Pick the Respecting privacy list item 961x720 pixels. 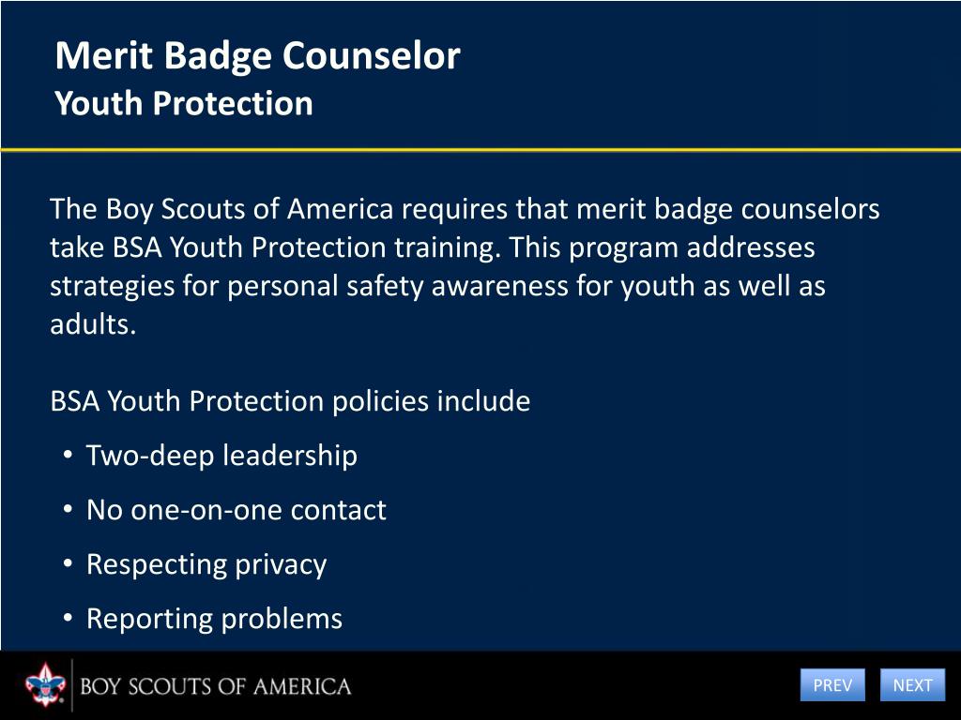(206, 564)
